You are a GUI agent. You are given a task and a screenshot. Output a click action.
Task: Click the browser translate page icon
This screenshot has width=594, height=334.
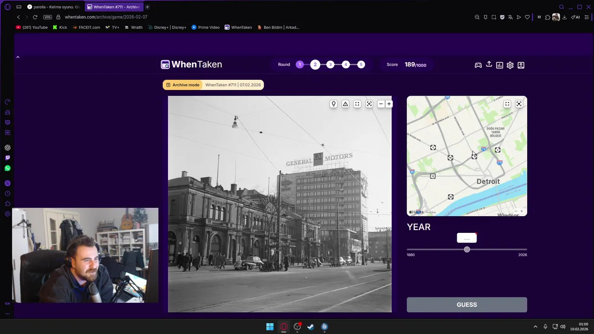[x=510, y=17]
